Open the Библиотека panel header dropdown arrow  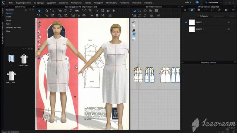coord(34,7)
